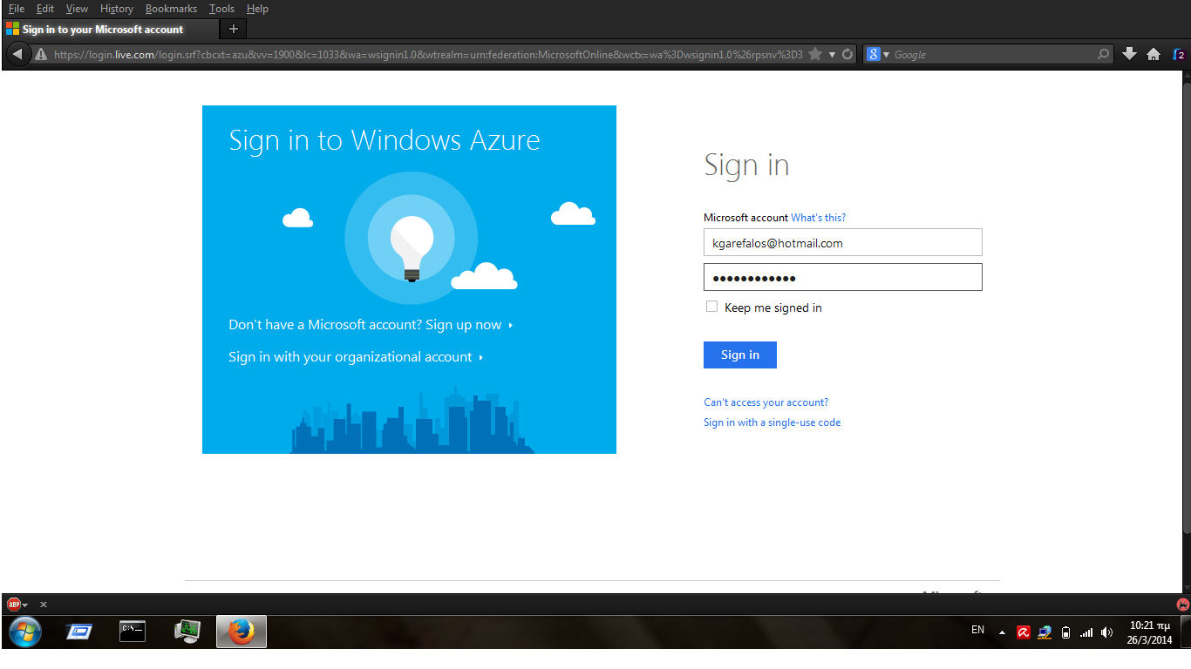1191x669 pixels.
Task: Open URL history dropdown arrow
Action: (x=833, y=55)
